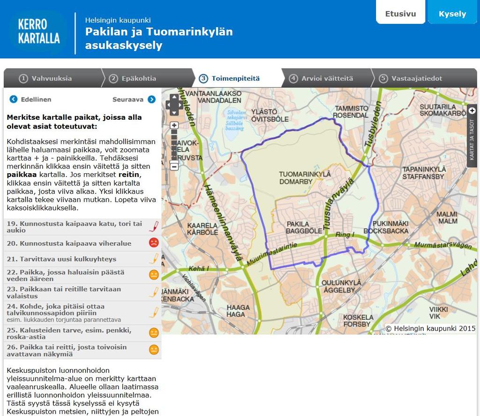Select item 22 about reaching the water
480x416 pixels.
(x=82, y=275)
